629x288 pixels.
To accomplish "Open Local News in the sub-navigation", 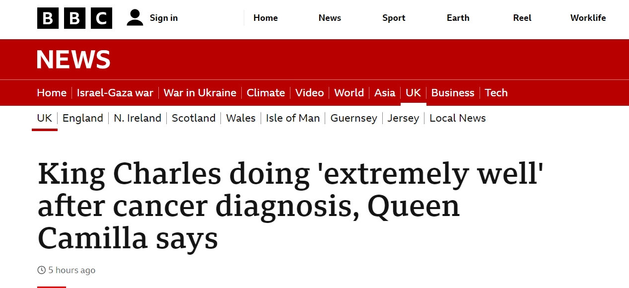I will click(457, 118).
